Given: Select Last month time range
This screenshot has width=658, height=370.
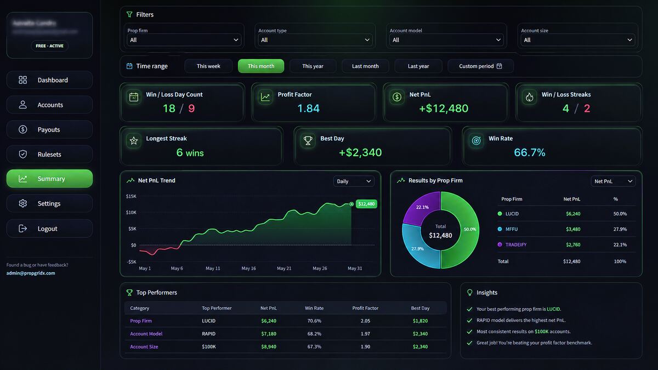Looking at the screenshot, I should (x=365, y=66).
